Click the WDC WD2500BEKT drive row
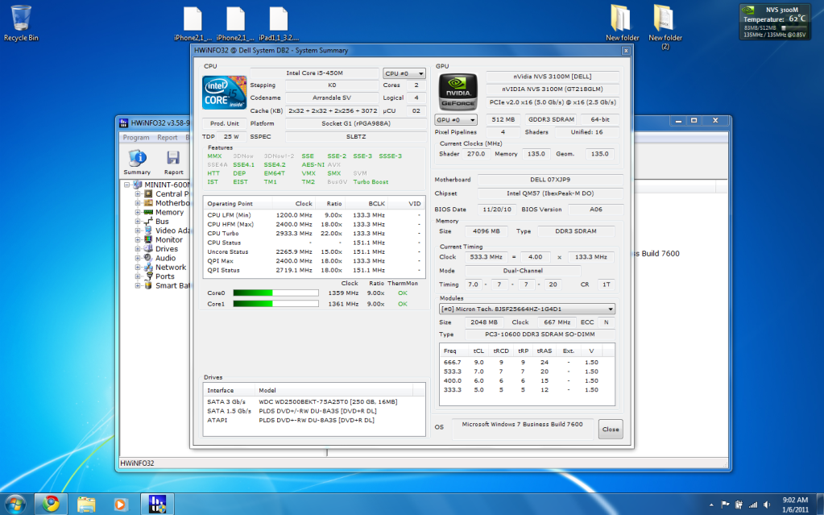This screenshot has height=515, width=824. pyautogui.click(x=313, y=402)
